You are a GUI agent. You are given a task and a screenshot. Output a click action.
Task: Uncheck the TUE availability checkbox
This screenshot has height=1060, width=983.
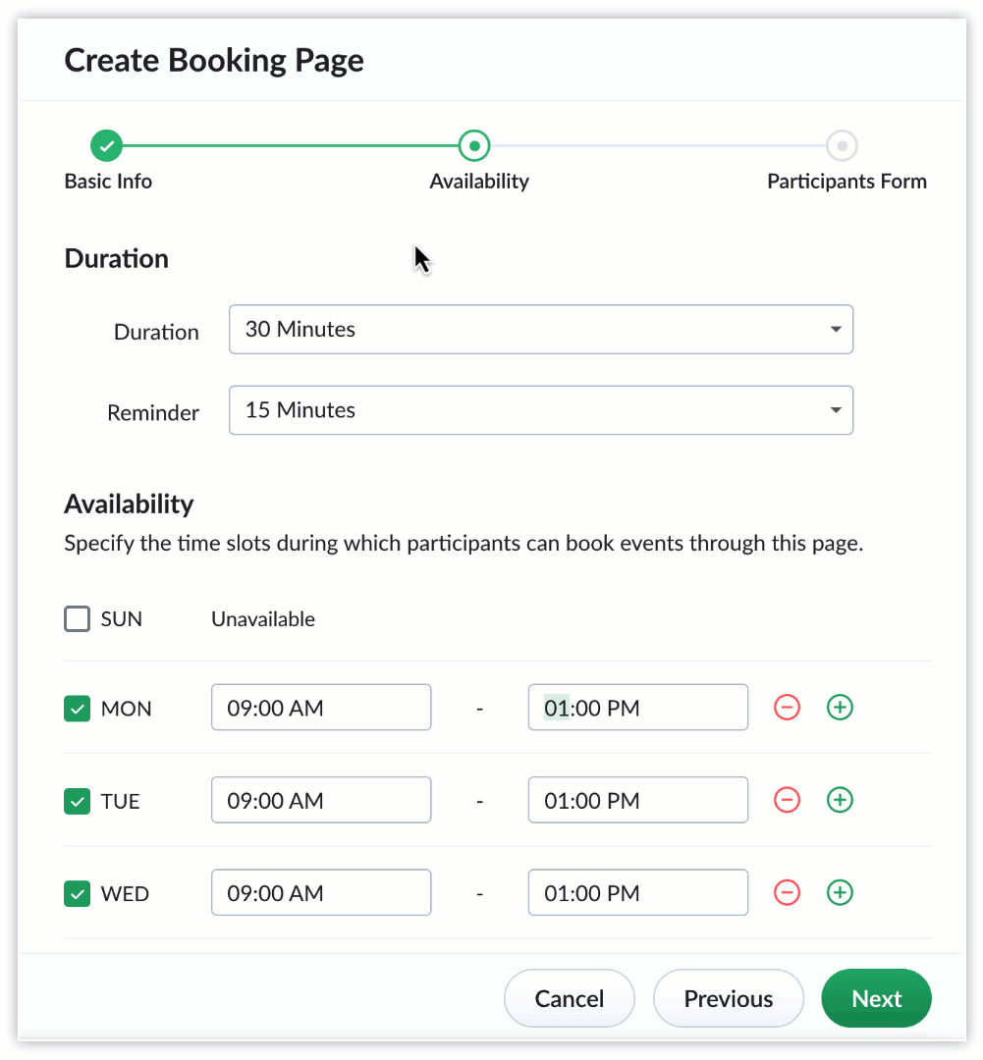[78, 801]
